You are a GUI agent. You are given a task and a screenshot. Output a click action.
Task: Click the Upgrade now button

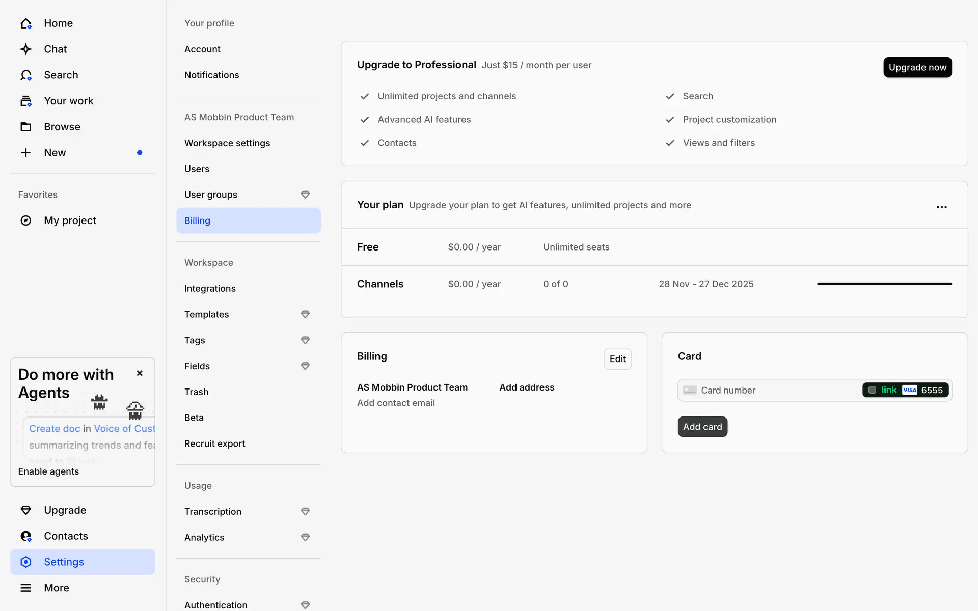point(917,67)
